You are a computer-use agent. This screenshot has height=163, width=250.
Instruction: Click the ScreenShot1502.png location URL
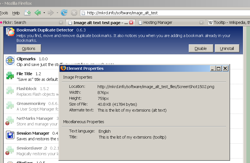[x=156, y=87]
